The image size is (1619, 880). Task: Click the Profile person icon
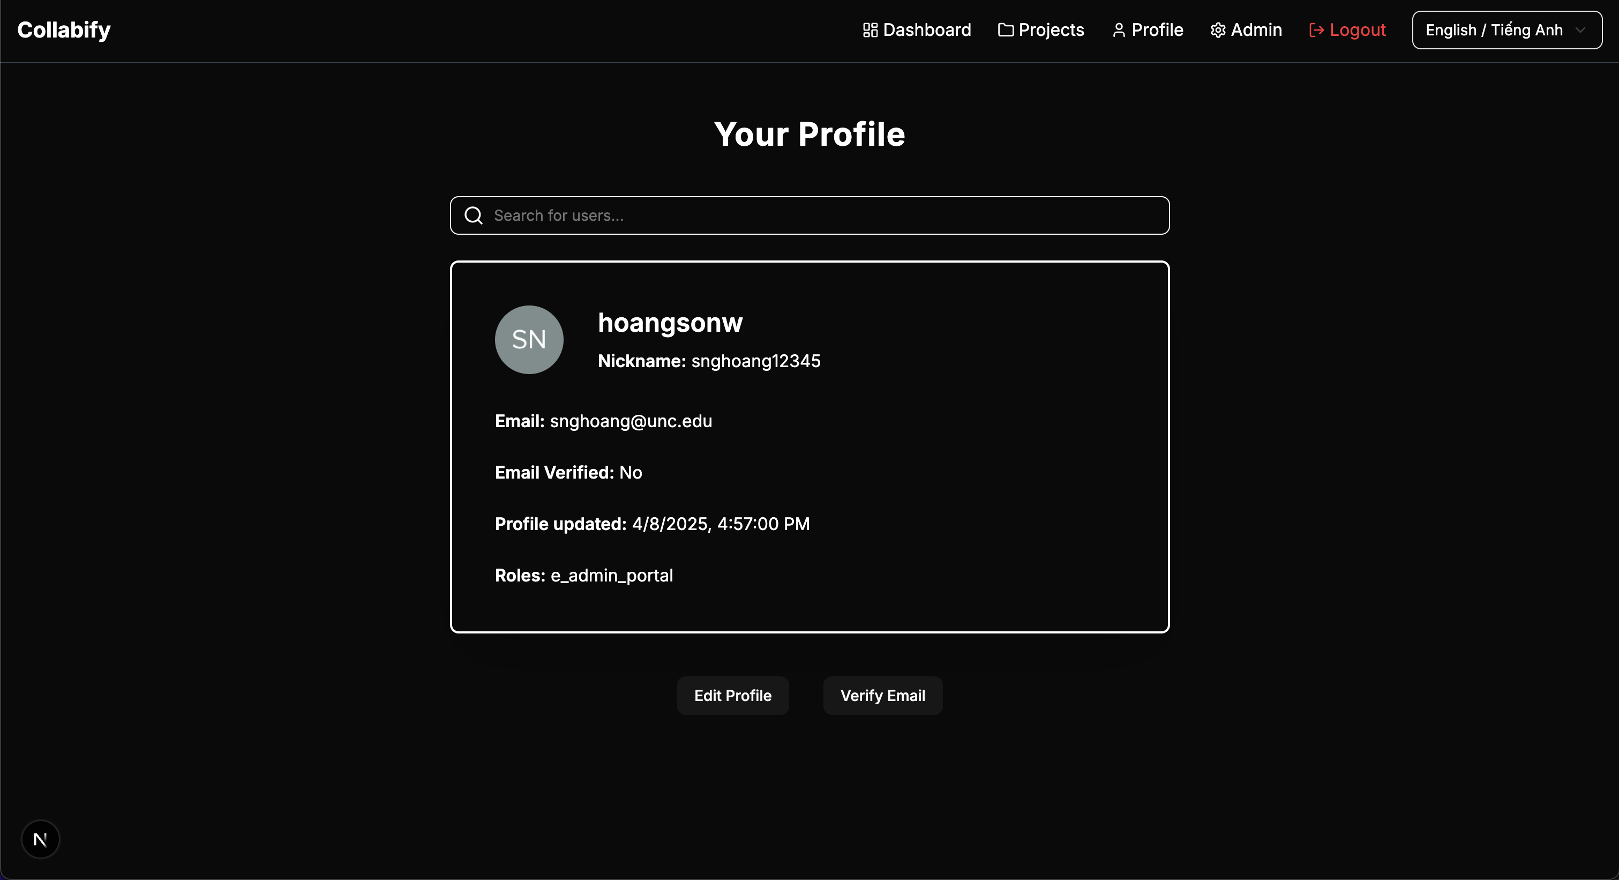[x=1119, y=30]
